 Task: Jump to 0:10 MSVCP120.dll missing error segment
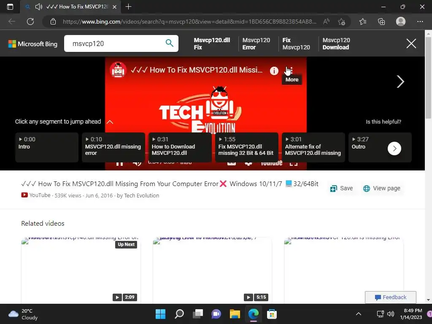(113, 147)
